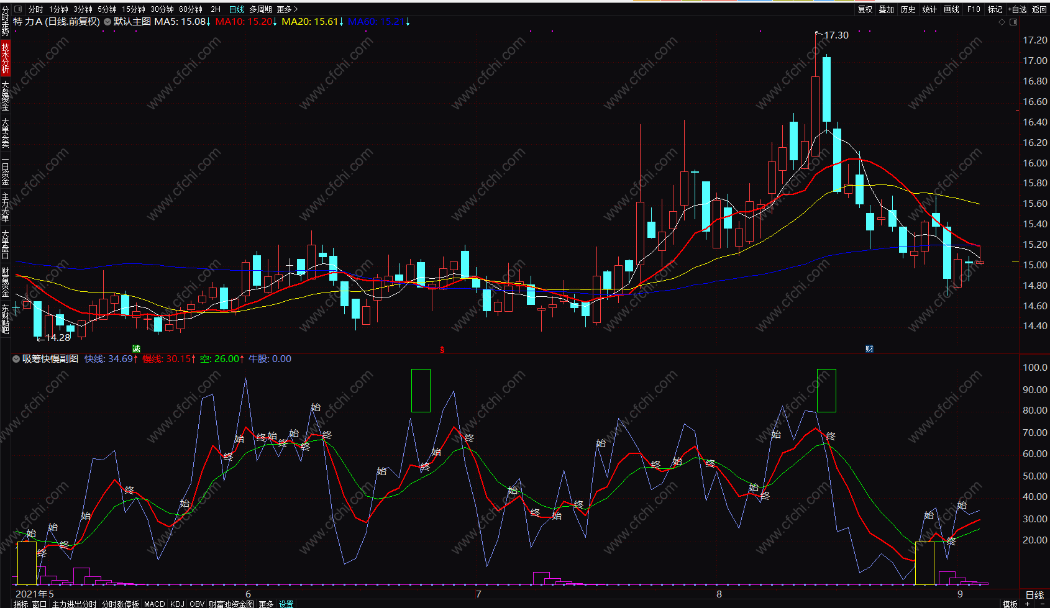Click the 返回 back button
Viewport: 1050px width, 608px height.
point(1039,9)
